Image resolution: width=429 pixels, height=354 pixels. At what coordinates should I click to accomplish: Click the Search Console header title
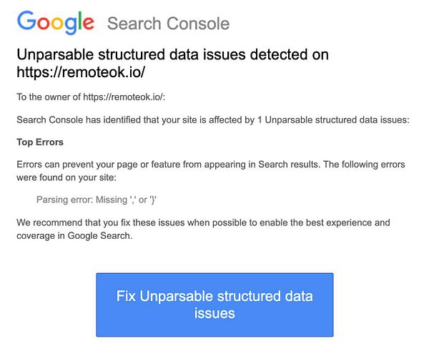[x=168, y=24]
